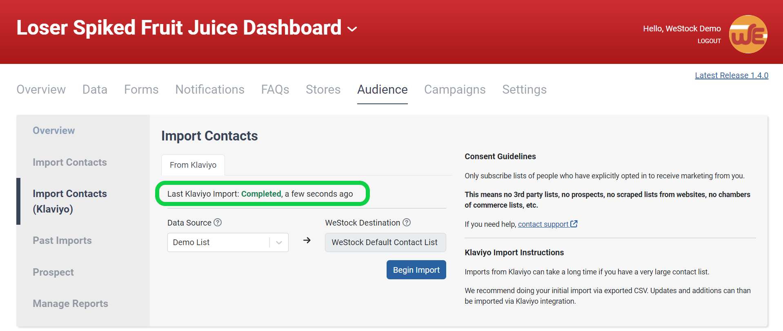Click the WeStock Default Contact List field
This screenshot has width=783, height=331.
(x=385, y=242)
